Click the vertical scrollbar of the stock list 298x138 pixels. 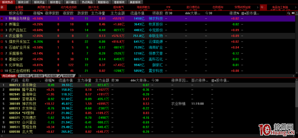click(297, 107)
